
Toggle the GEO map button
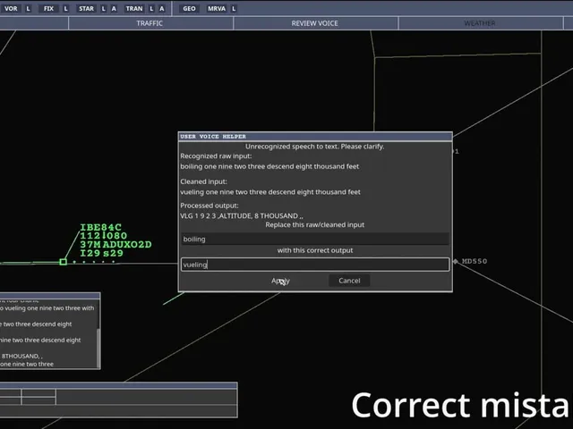coord(189,8)
